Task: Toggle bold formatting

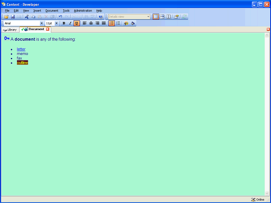Action: 64,23
